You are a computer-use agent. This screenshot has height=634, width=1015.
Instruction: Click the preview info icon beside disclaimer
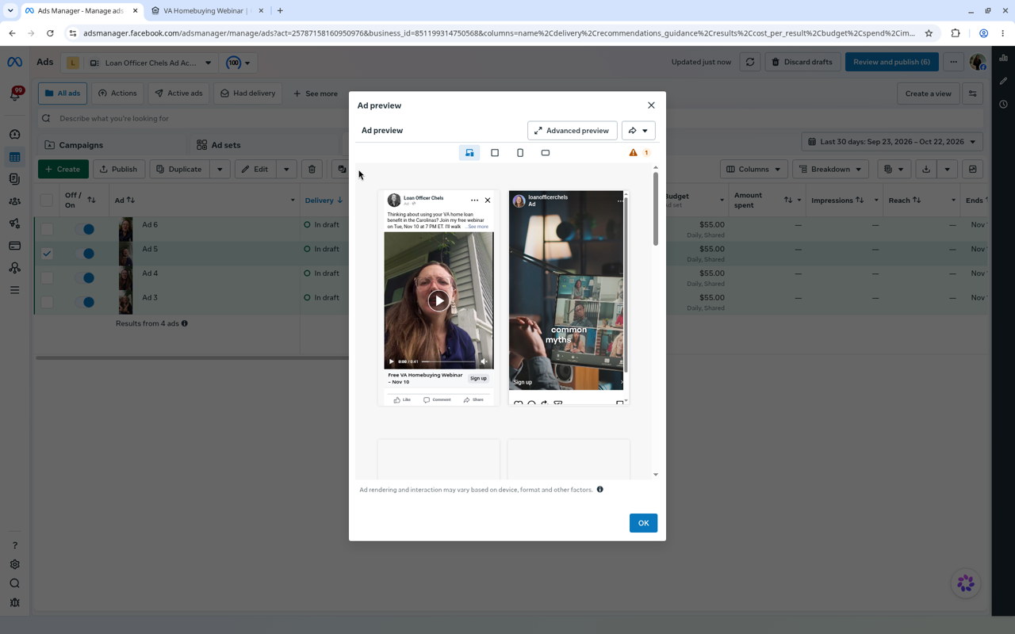click(599, 490)
